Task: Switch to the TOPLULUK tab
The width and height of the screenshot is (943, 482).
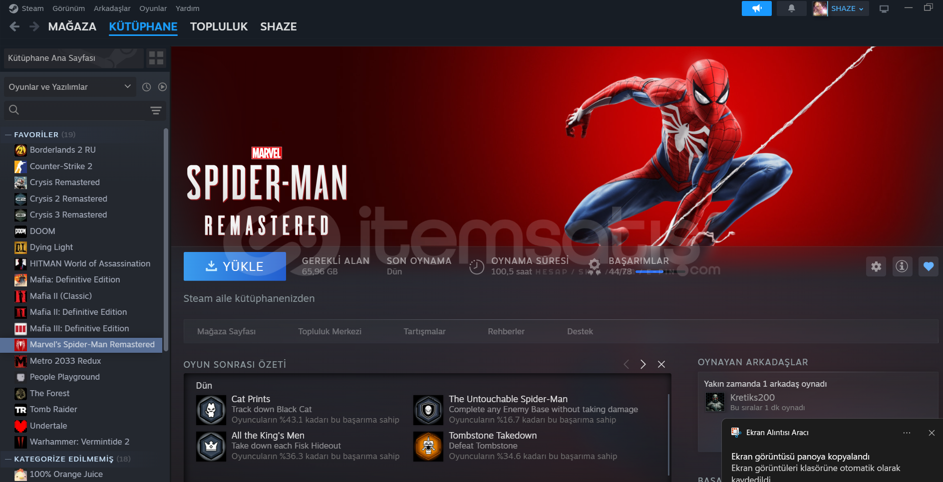Action: click(x=219, y=26)
